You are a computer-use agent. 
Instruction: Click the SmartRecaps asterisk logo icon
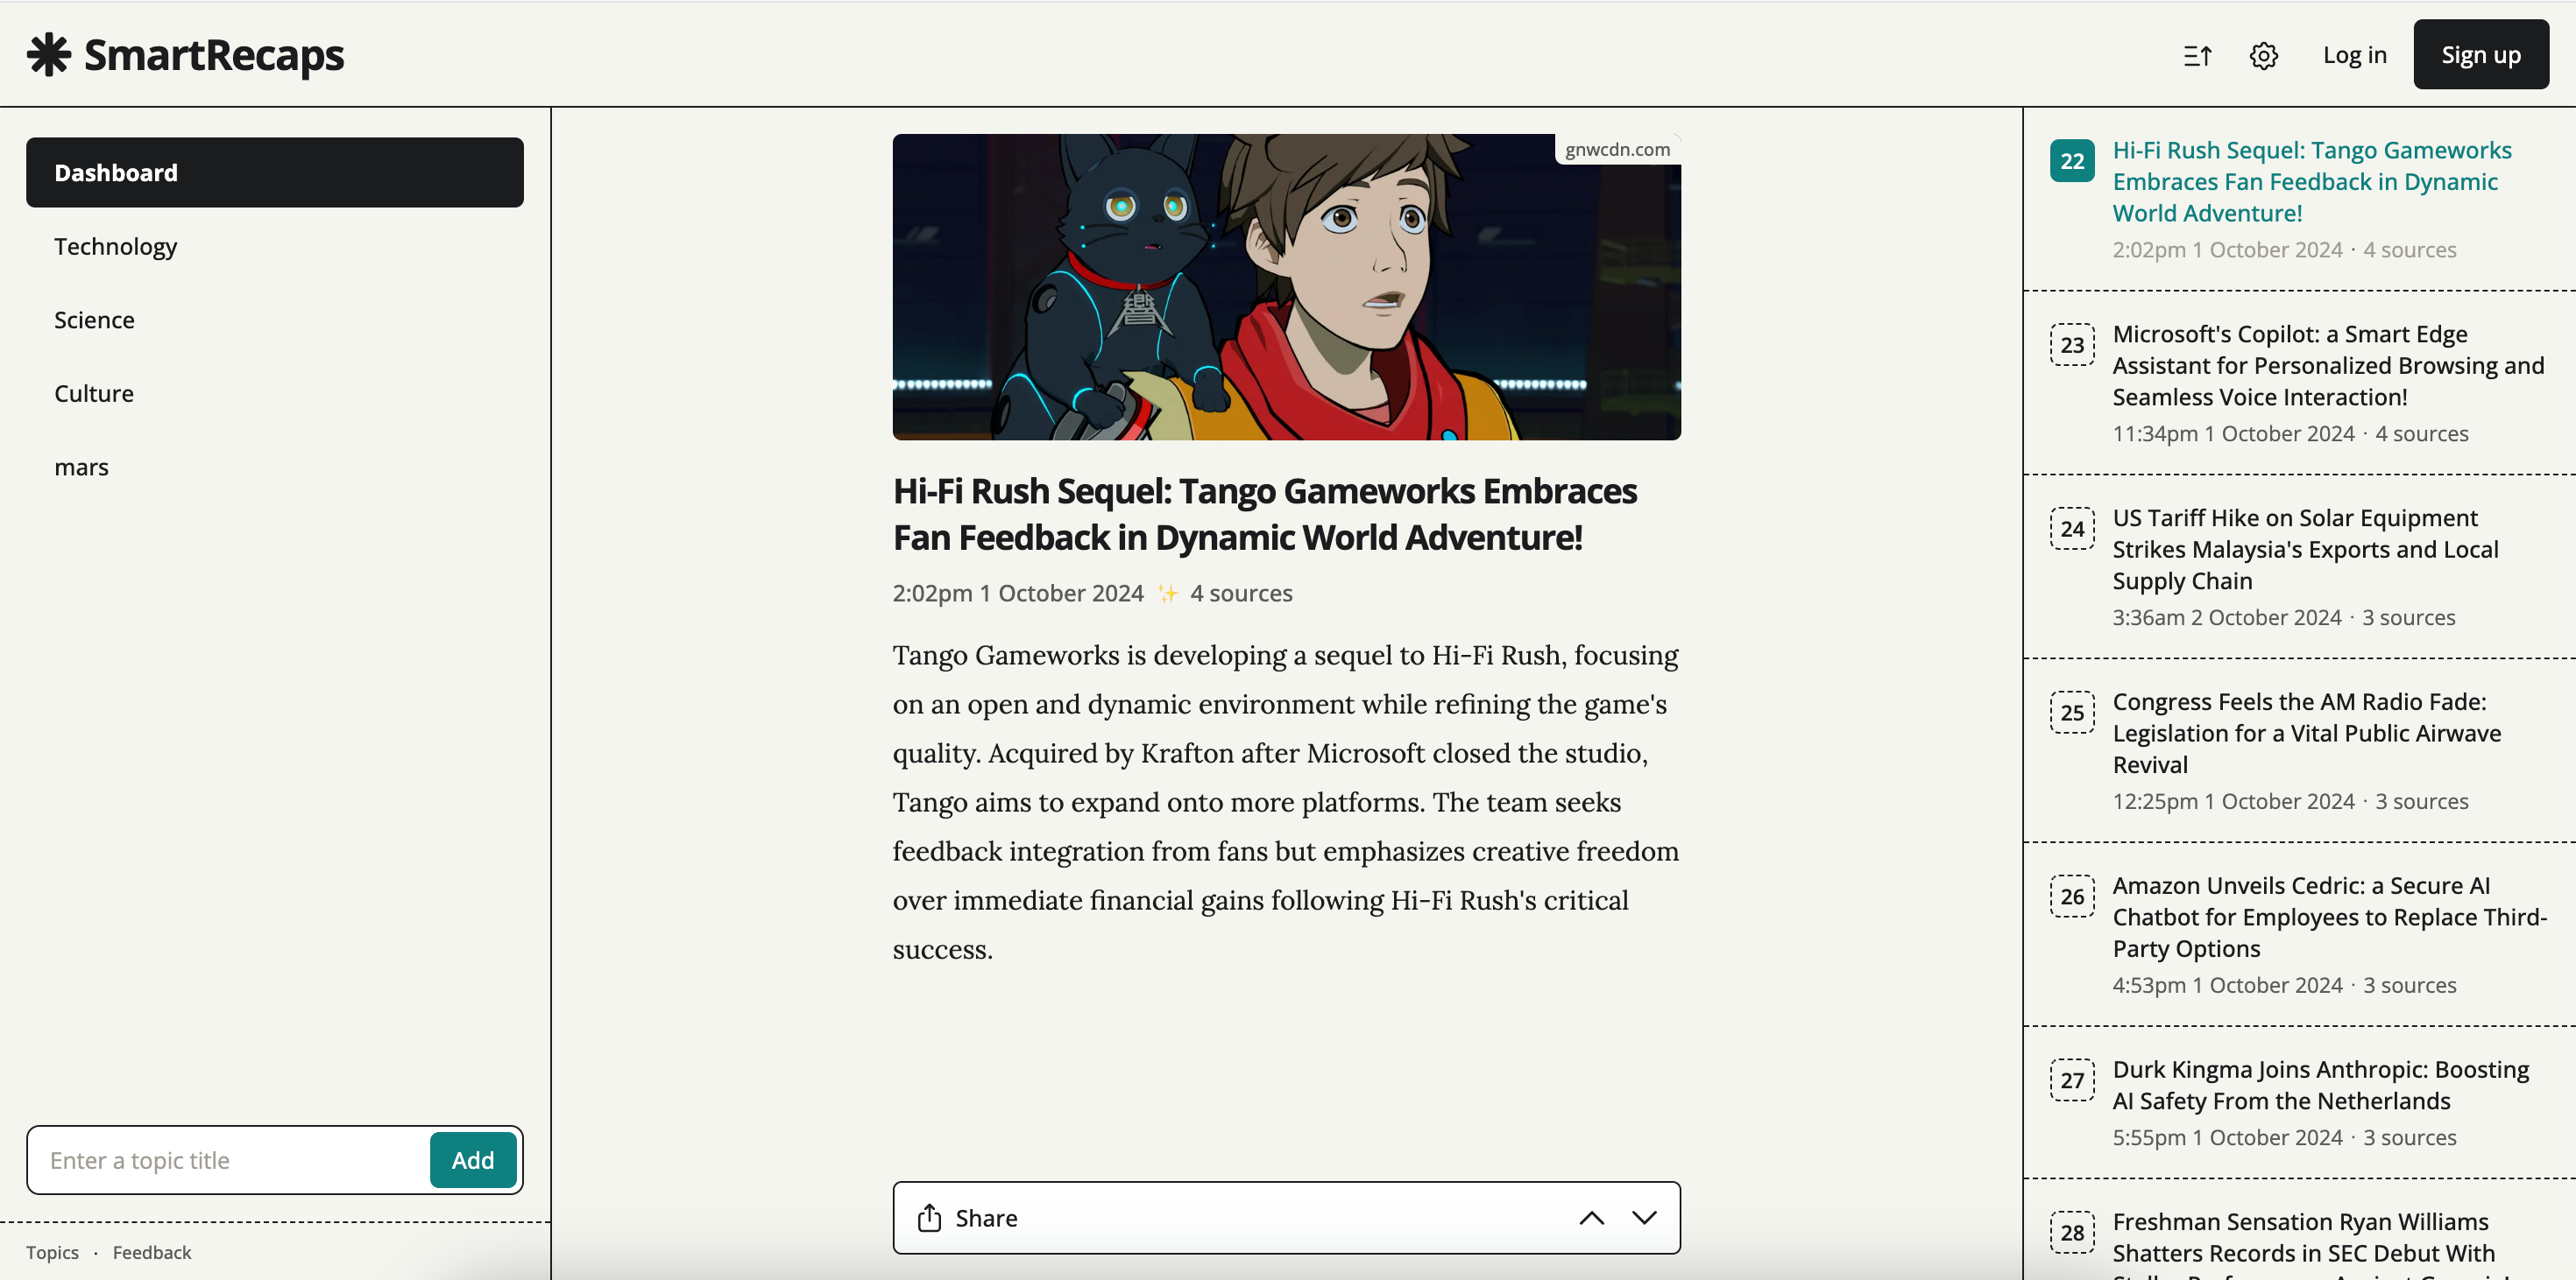48,55
